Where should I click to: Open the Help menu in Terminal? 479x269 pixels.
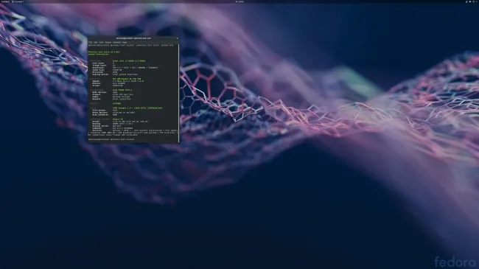click(125, 42)
